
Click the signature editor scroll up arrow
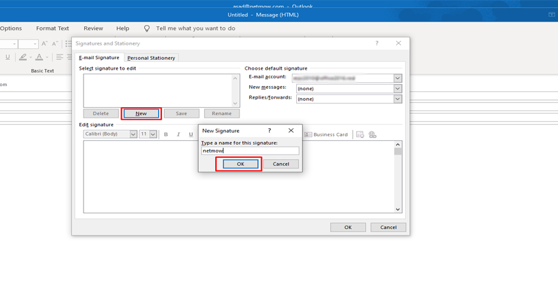pyautogui.click(x=398, y=144)
